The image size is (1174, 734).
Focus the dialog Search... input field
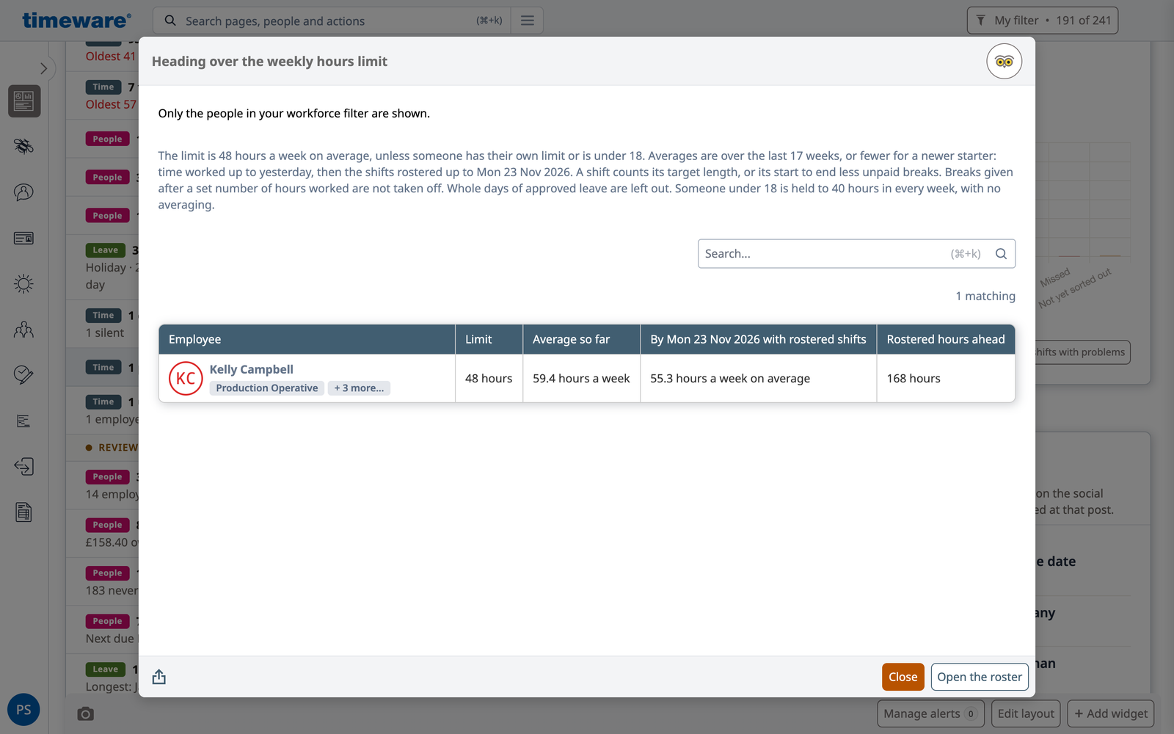[856, 254]
